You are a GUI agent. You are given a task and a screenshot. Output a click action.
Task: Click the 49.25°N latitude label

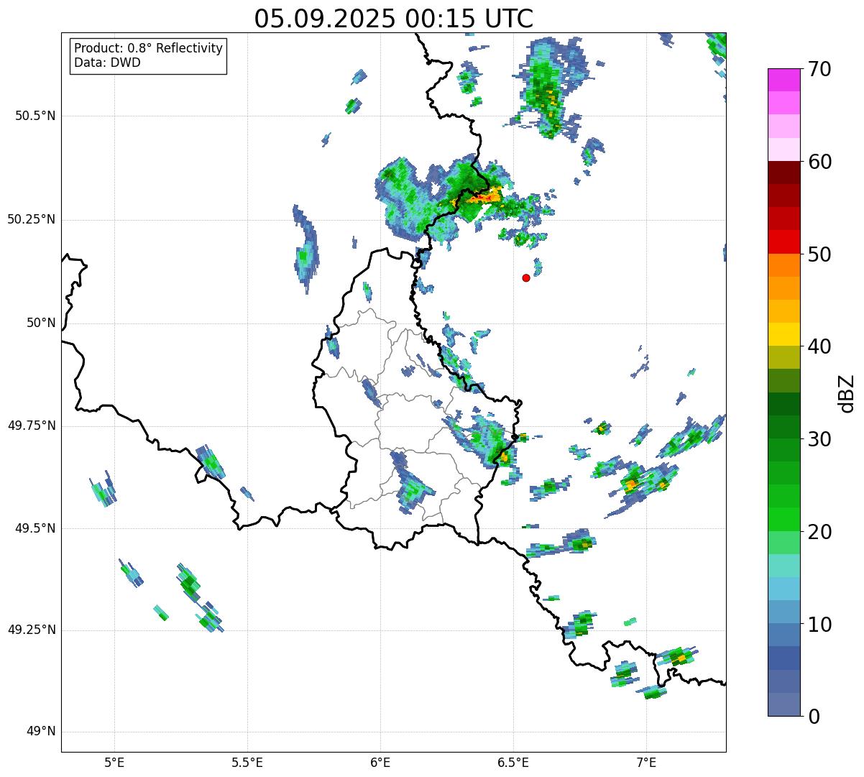pos(32,630)
